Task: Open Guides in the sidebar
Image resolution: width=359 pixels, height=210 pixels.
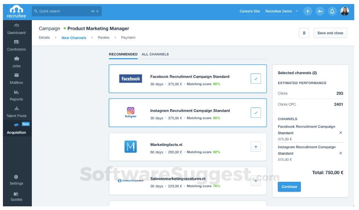Action: tap(16, 196)
